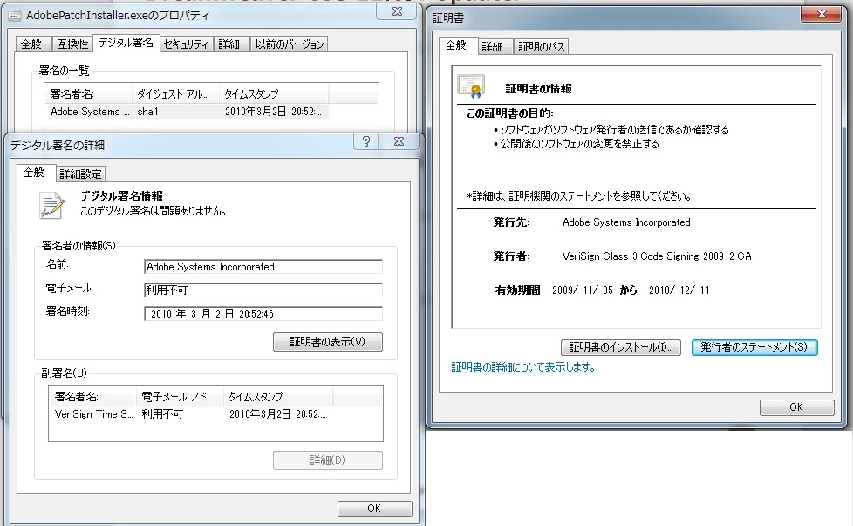Close the digital signature details dialog
This screenshot has width=853, height=526.
pos(399,141)
